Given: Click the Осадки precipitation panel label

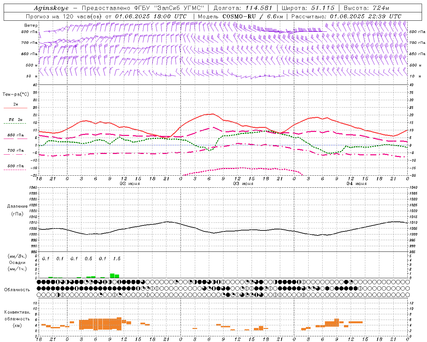Looking at the screenshot, I should (x=17, y=263).
